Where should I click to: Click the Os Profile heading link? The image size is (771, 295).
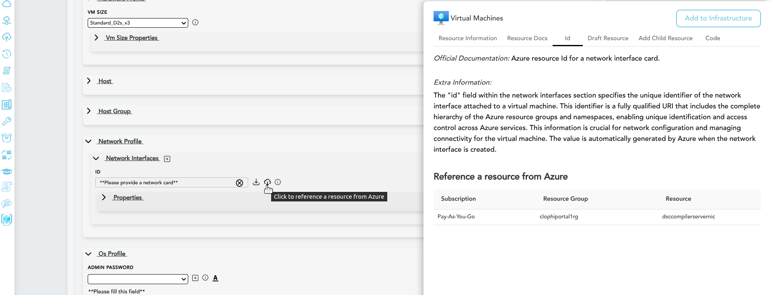pyautogui.click(x=112, y=254)
